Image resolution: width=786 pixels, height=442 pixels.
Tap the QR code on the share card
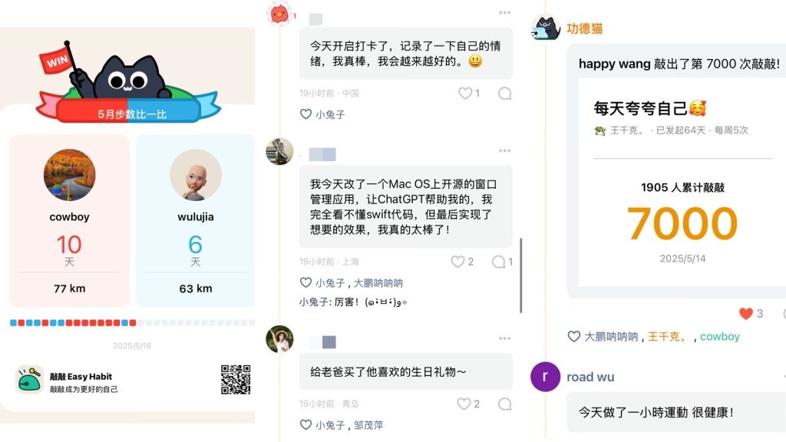(x=236, y=380)
